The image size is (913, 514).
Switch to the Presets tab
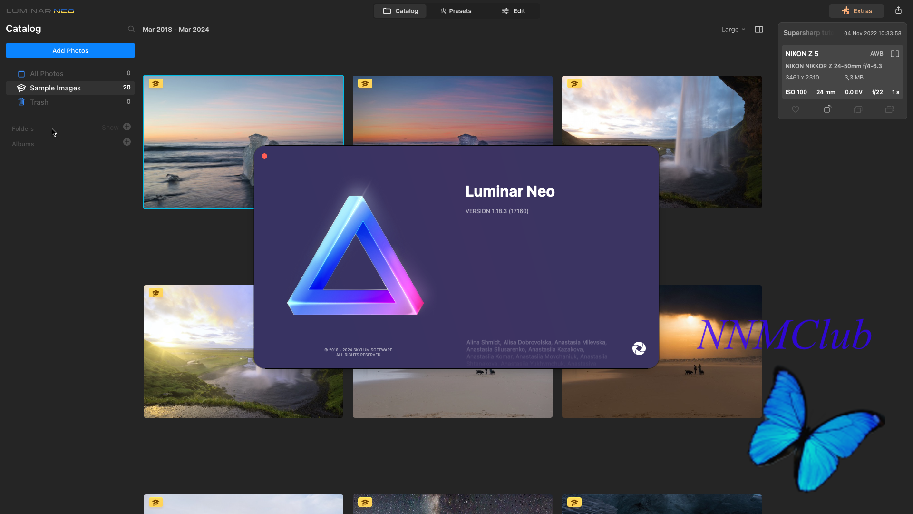(456, 11)
